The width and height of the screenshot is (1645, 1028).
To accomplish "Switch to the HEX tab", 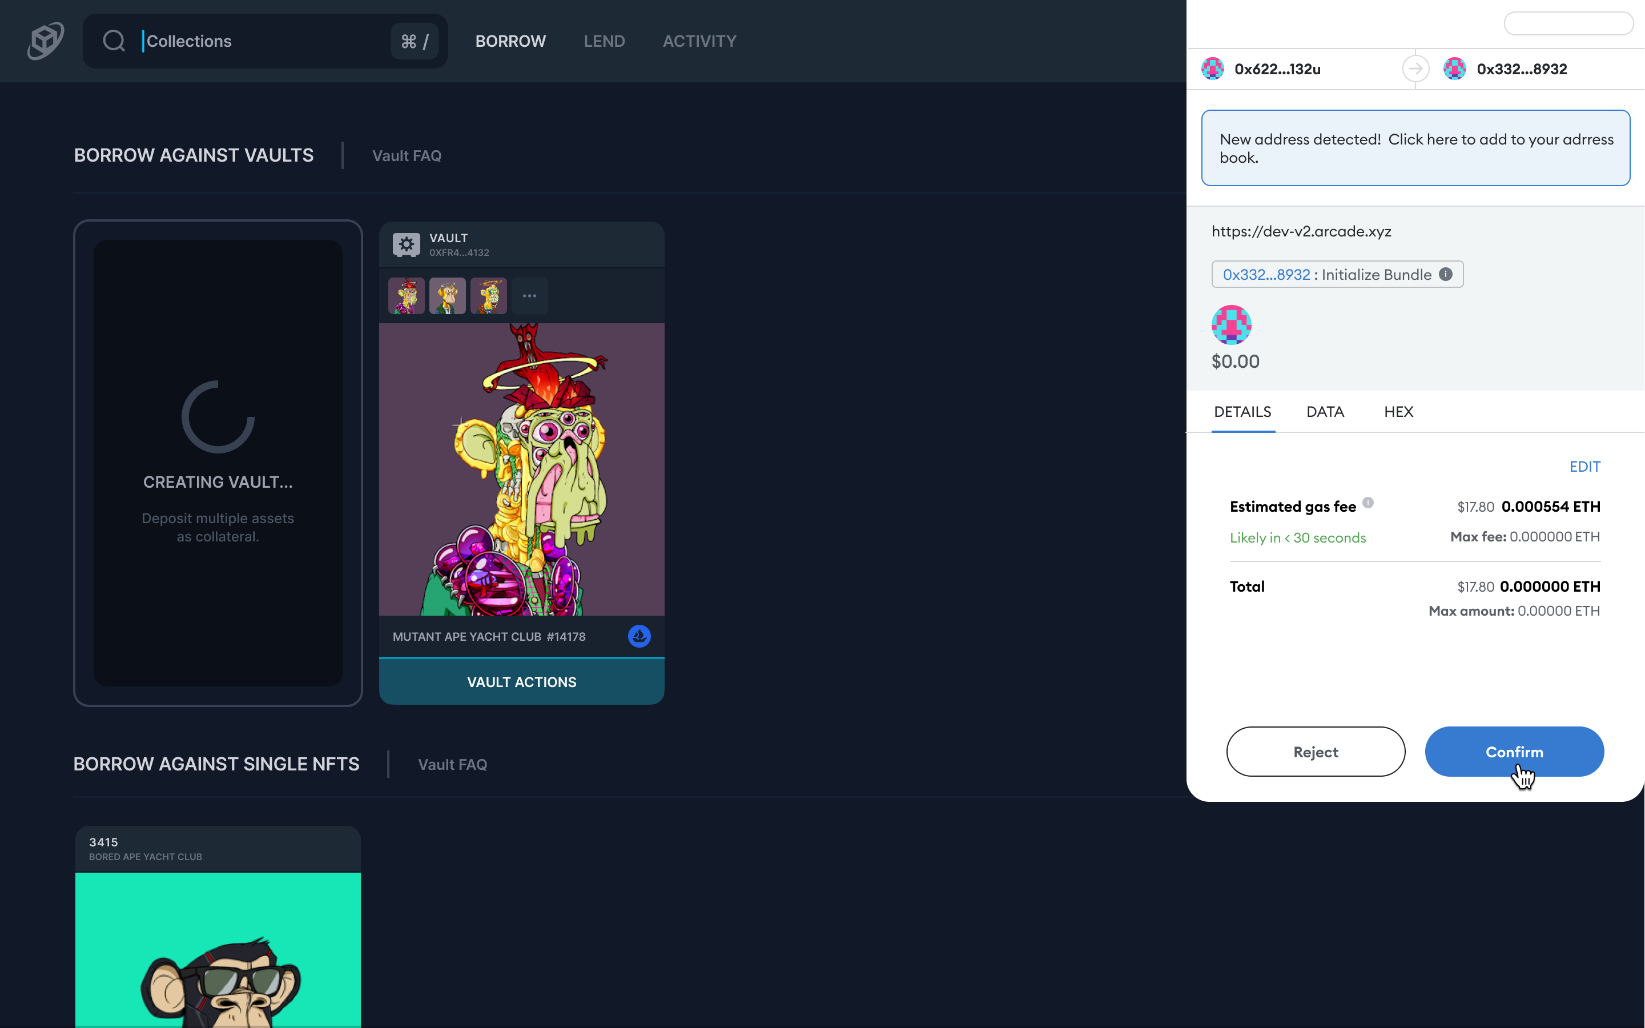I will coord(1398,411).
